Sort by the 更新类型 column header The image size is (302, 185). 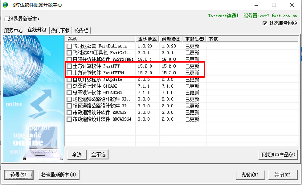195,39
